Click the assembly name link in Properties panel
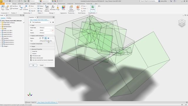The height and width of the screenshot is (106, 188). pyautogui.click(x=39, y=20)
